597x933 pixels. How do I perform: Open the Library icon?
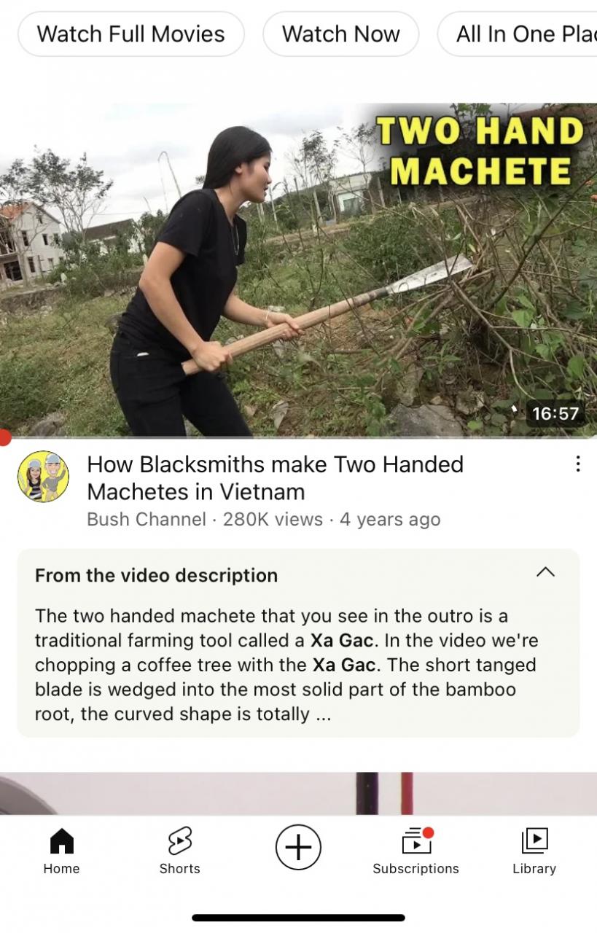pyautogui.click(x=534, y=840)
